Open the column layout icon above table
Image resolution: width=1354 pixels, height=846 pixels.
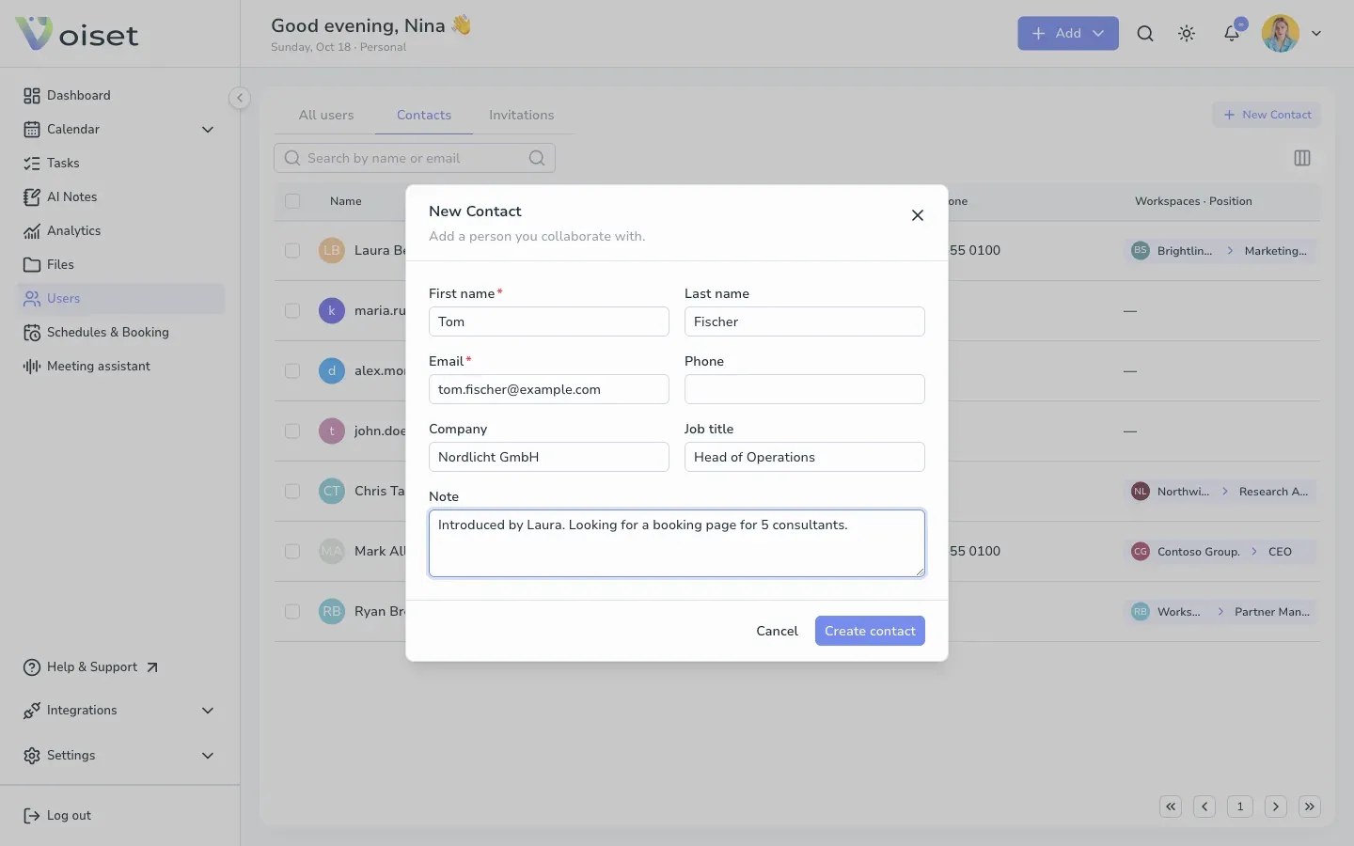coord(1302,158)
